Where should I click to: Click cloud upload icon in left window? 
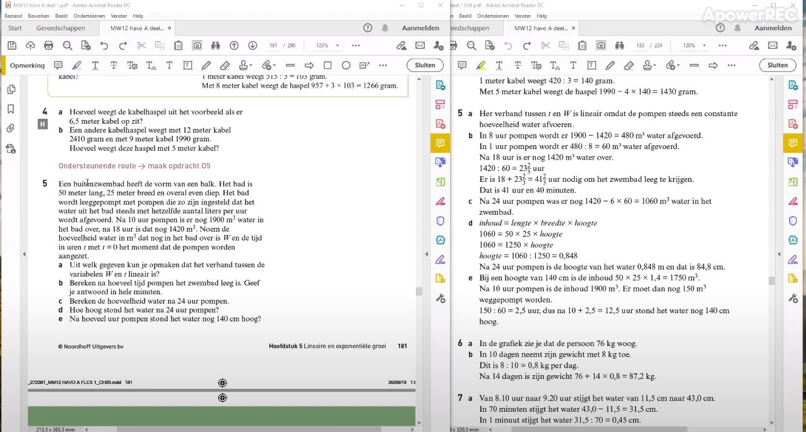coord(30,45)
